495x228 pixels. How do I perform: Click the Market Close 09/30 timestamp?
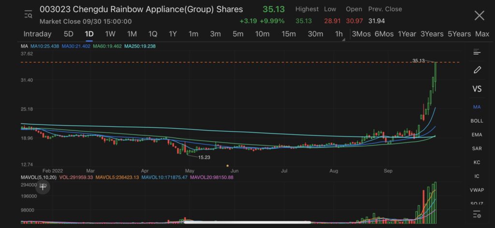(86, 21)
